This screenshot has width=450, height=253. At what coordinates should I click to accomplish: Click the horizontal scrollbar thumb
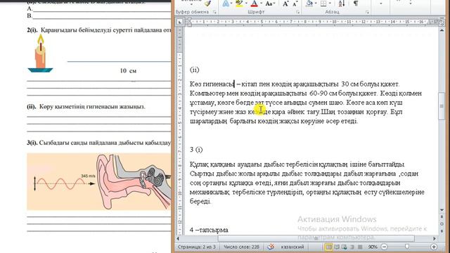pos(316,238)
